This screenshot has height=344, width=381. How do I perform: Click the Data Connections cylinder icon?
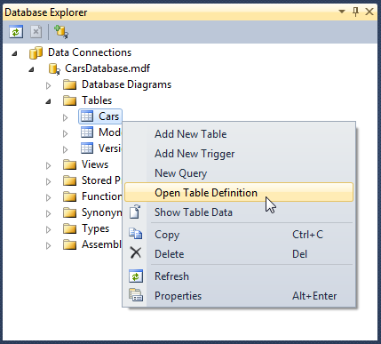pos(36,52)
